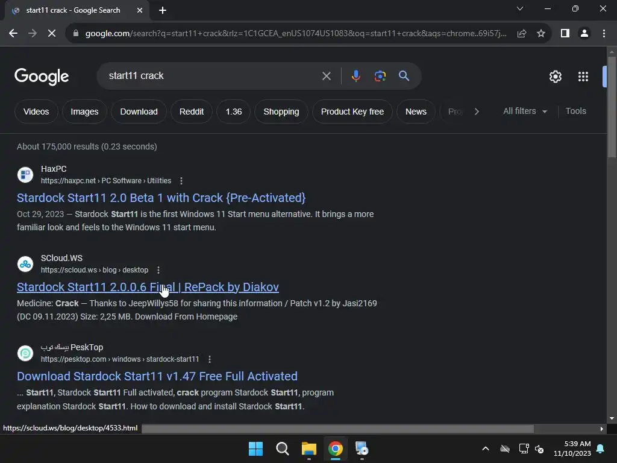Open the notification bell in taskbar

coord(601,449)
